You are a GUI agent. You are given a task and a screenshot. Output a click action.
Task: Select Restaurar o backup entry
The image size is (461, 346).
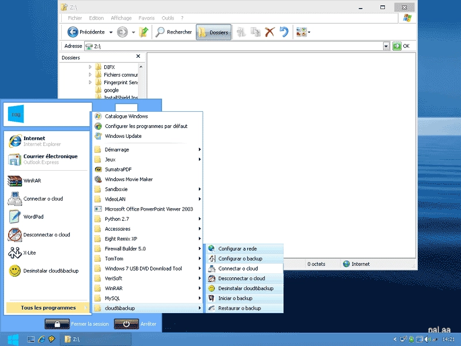pyautogui.click(x=244, y=308)
